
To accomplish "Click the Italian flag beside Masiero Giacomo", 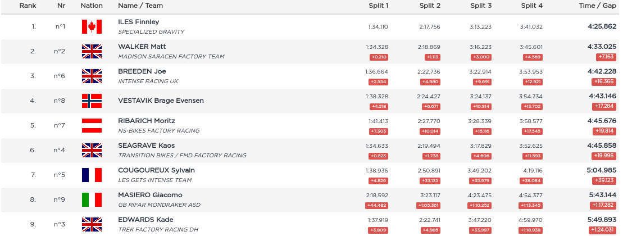I will (92, 199).
